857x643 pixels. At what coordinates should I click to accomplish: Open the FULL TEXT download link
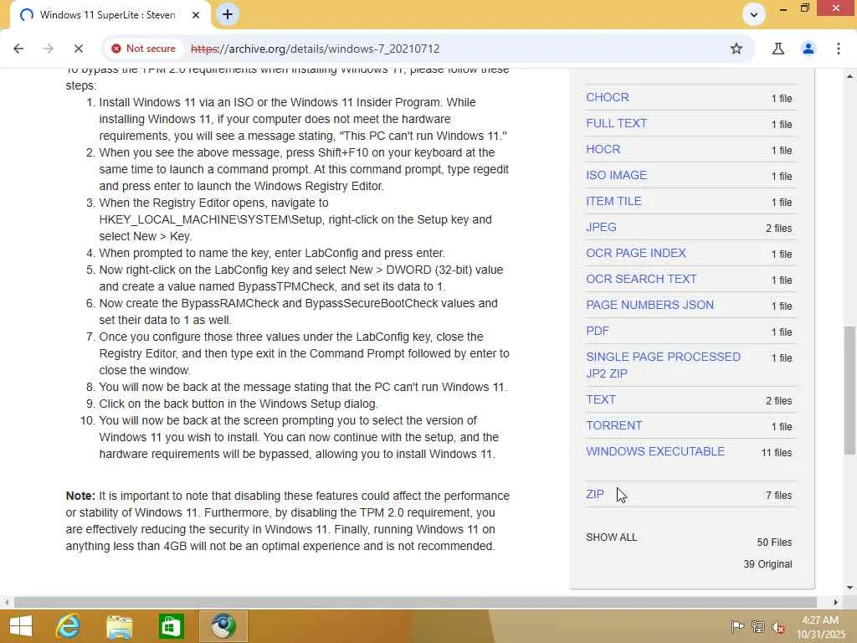616,123
